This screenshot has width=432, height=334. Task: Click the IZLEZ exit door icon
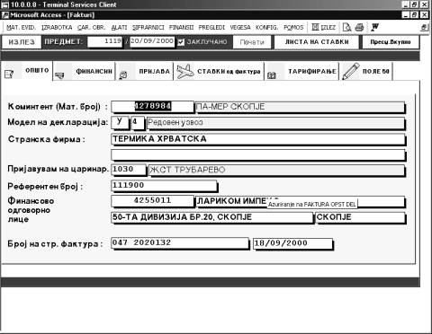click(x=315, y=27)
